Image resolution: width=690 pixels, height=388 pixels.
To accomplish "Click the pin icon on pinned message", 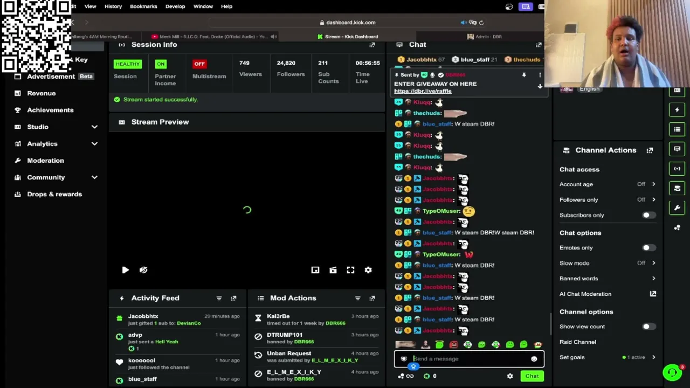I will (x=523, y=75).
